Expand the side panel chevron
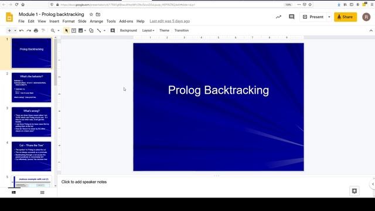The image size is (375, 211). tap(373, 184)
